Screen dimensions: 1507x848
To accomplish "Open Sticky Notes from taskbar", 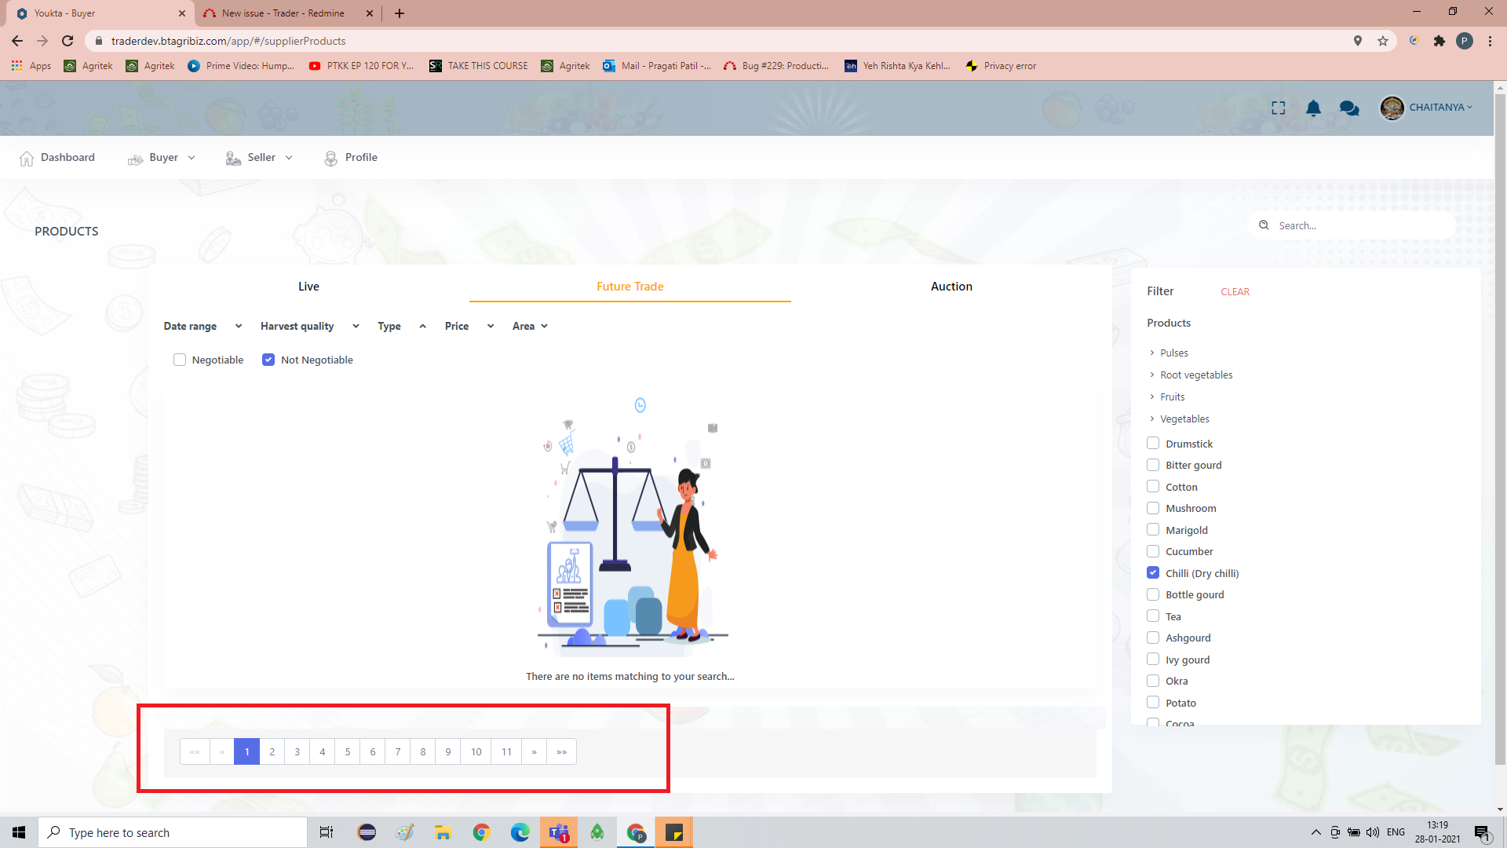I will click(674, 832).
